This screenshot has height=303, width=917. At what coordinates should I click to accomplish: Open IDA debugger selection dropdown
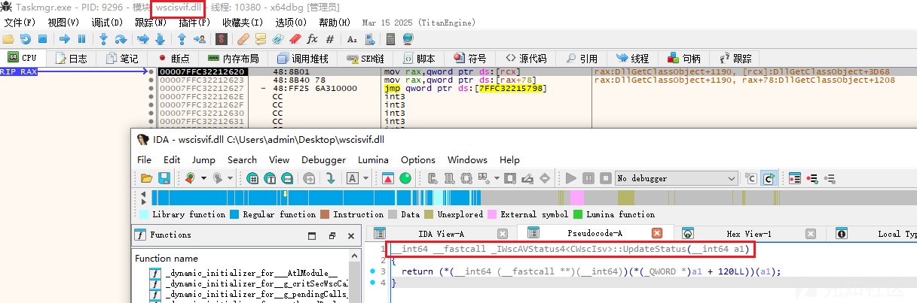[x=676, y=178]
